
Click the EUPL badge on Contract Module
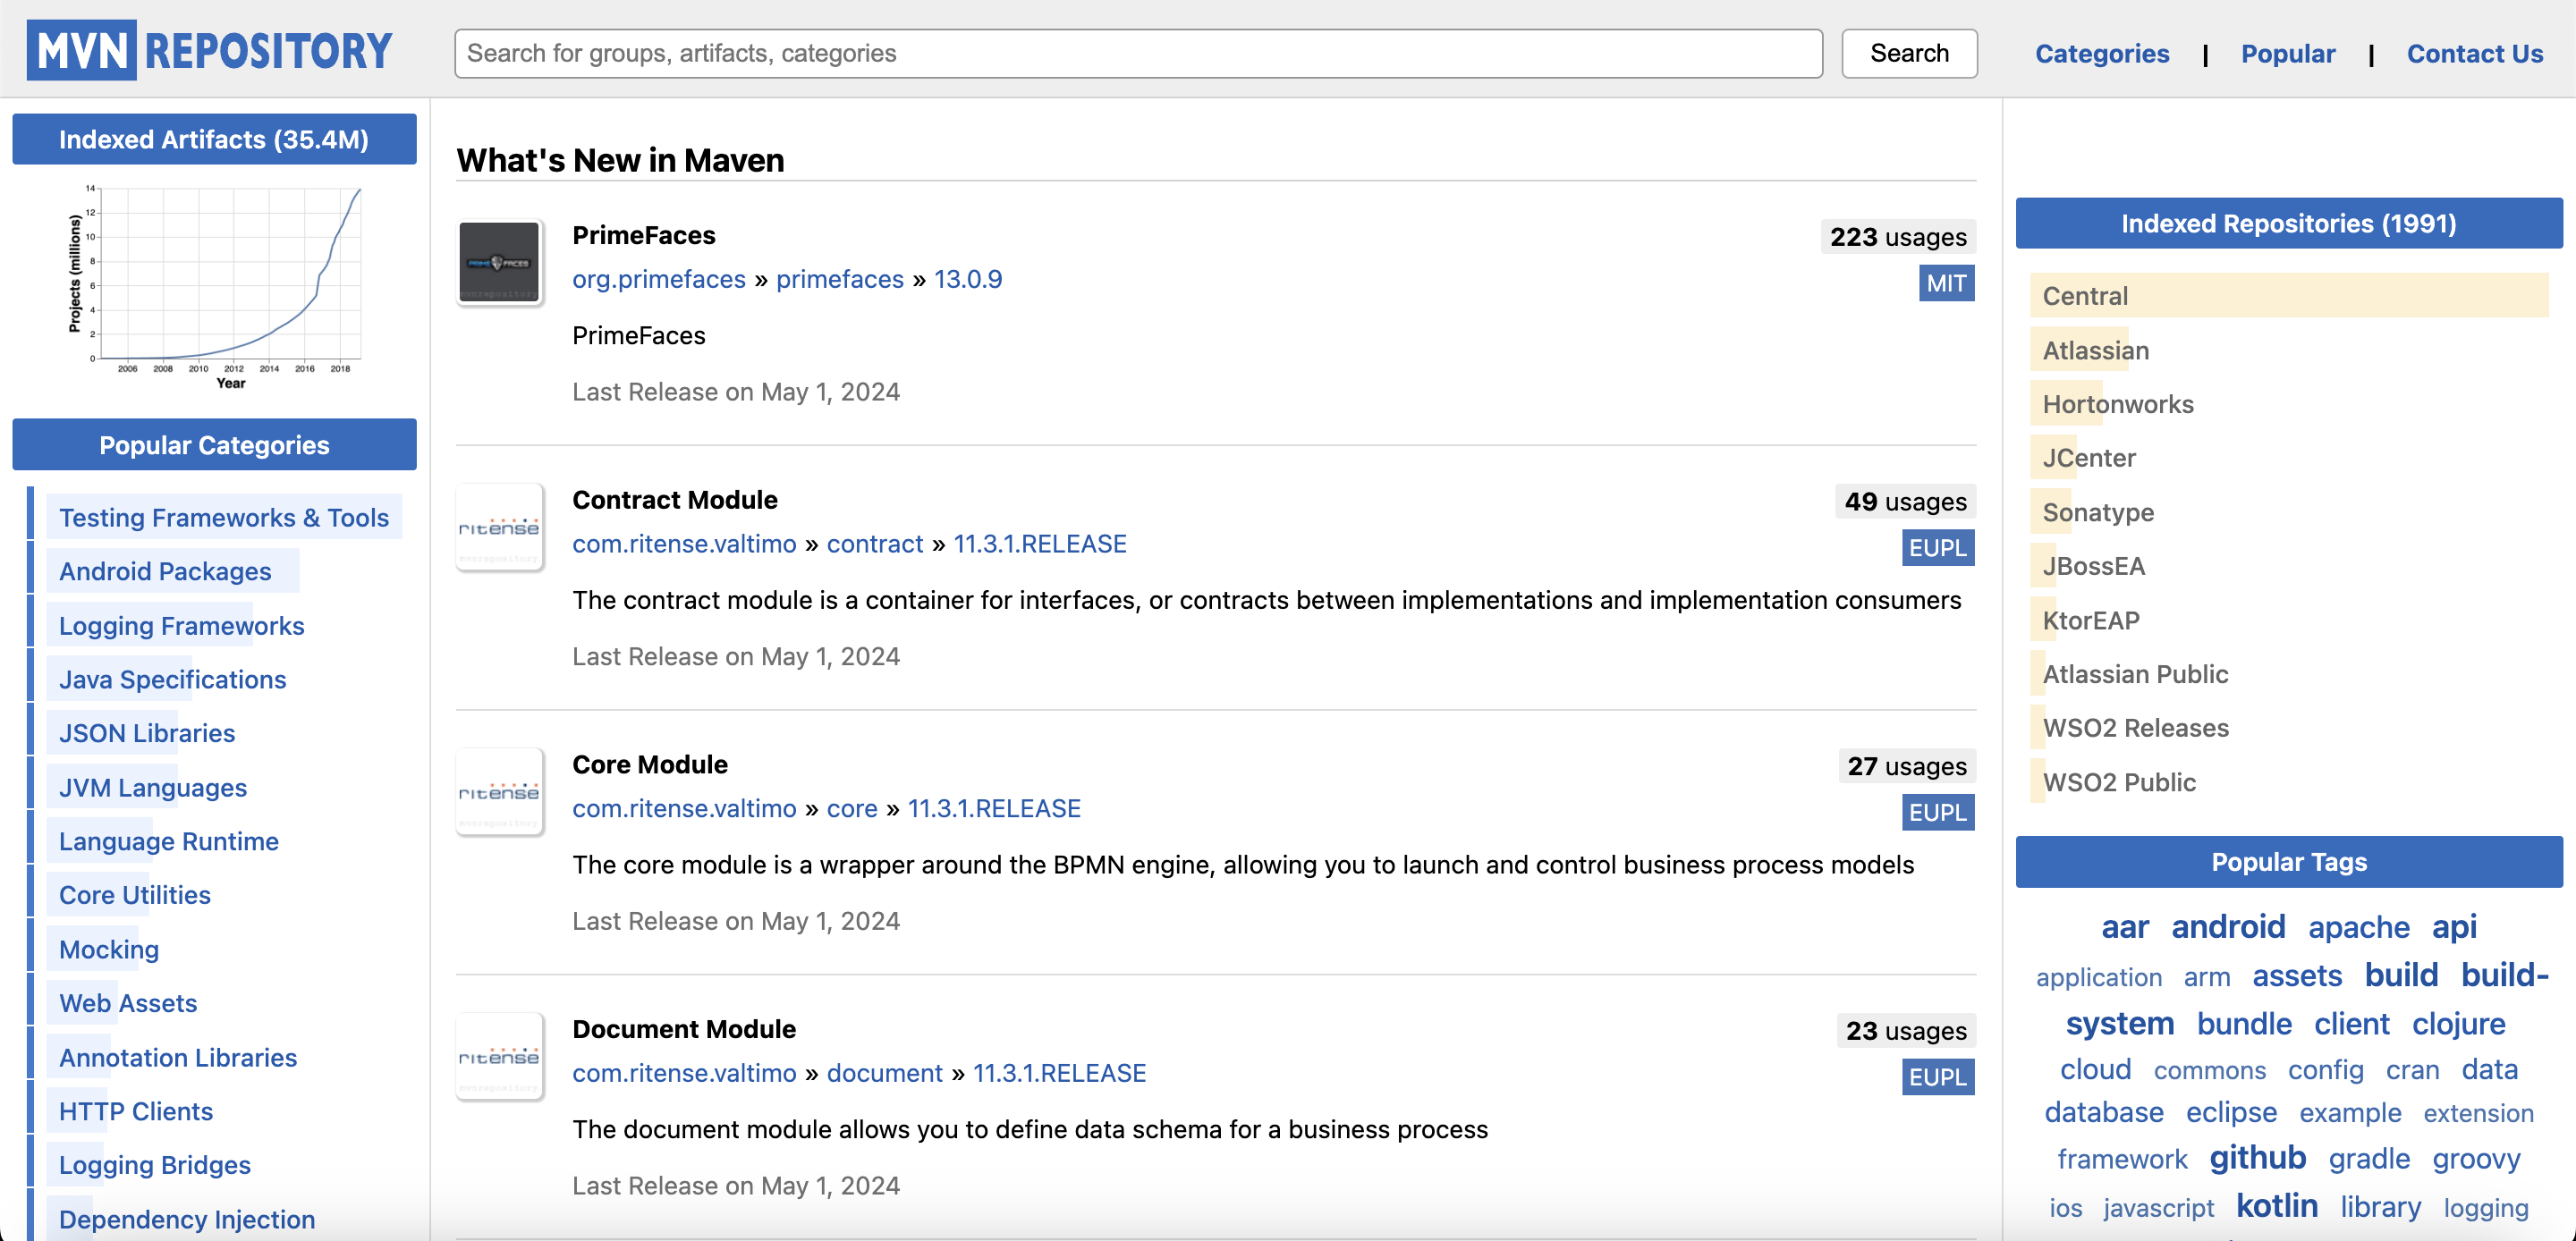pos(1937,548)
